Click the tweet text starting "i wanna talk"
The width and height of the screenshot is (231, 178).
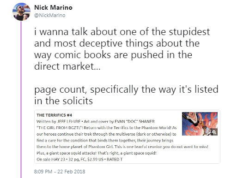click(122, 49)
